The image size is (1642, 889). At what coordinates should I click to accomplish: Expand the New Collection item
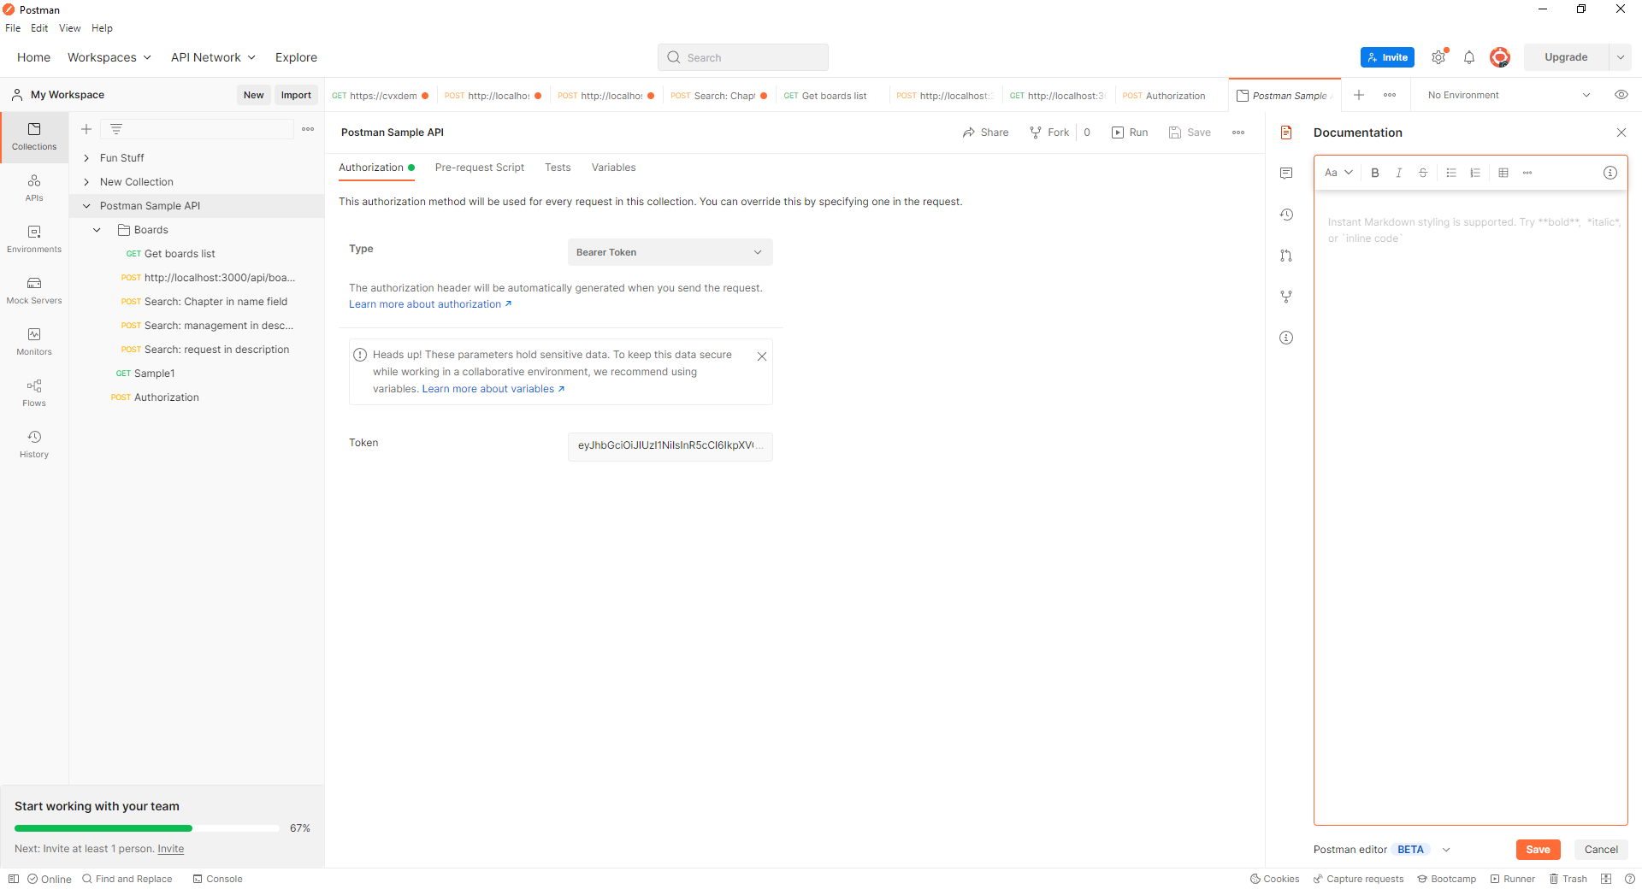point(86,182)
